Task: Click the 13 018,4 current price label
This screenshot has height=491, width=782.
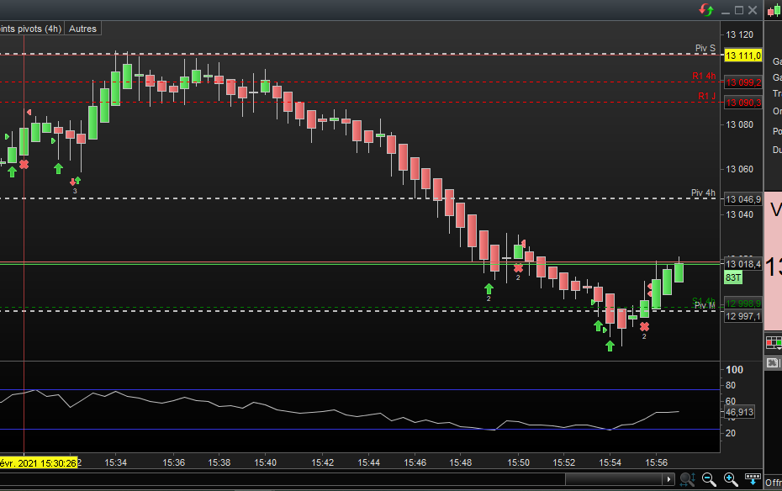Action: coord(743,264)
